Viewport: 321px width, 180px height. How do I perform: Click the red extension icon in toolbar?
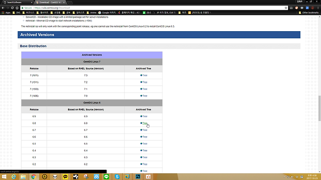(313, 8)
